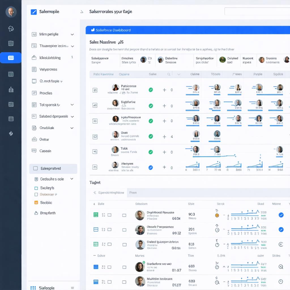The width and height of the screenshot is (290, 290).
Task: Click the orange clock icon in Dughfcood Prnuskie row
Action: 217,215
